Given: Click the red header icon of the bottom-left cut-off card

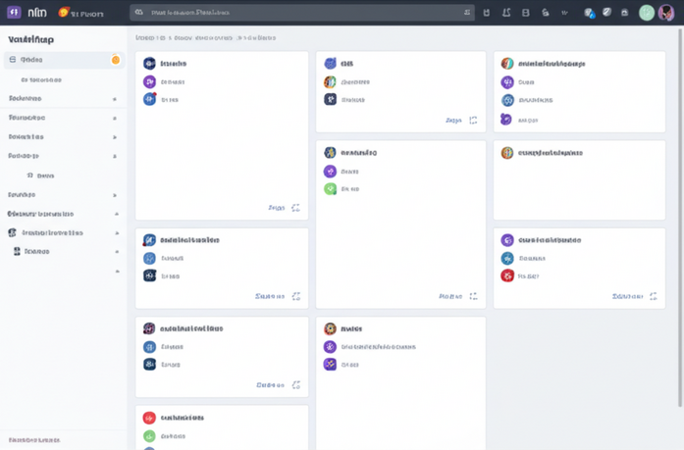Looking at the screenshot, I should (149, 418).
